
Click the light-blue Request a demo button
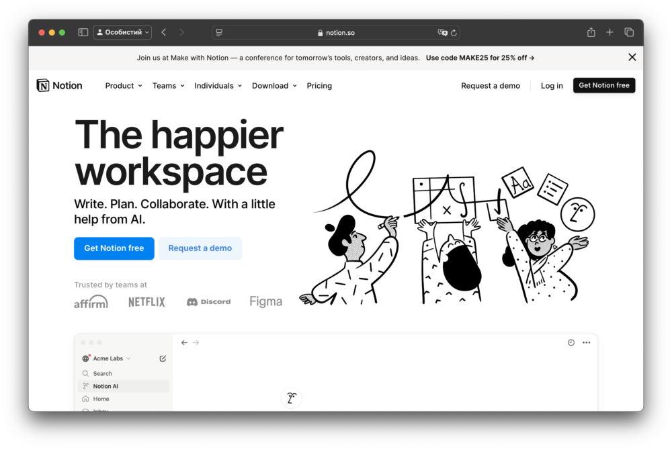coord(200,248)
